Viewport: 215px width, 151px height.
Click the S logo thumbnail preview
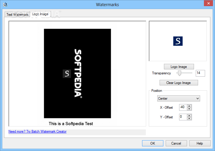coord(178,41)
